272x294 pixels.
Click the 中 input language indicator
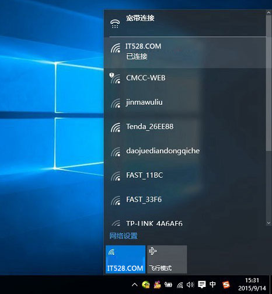pos(212,285)
